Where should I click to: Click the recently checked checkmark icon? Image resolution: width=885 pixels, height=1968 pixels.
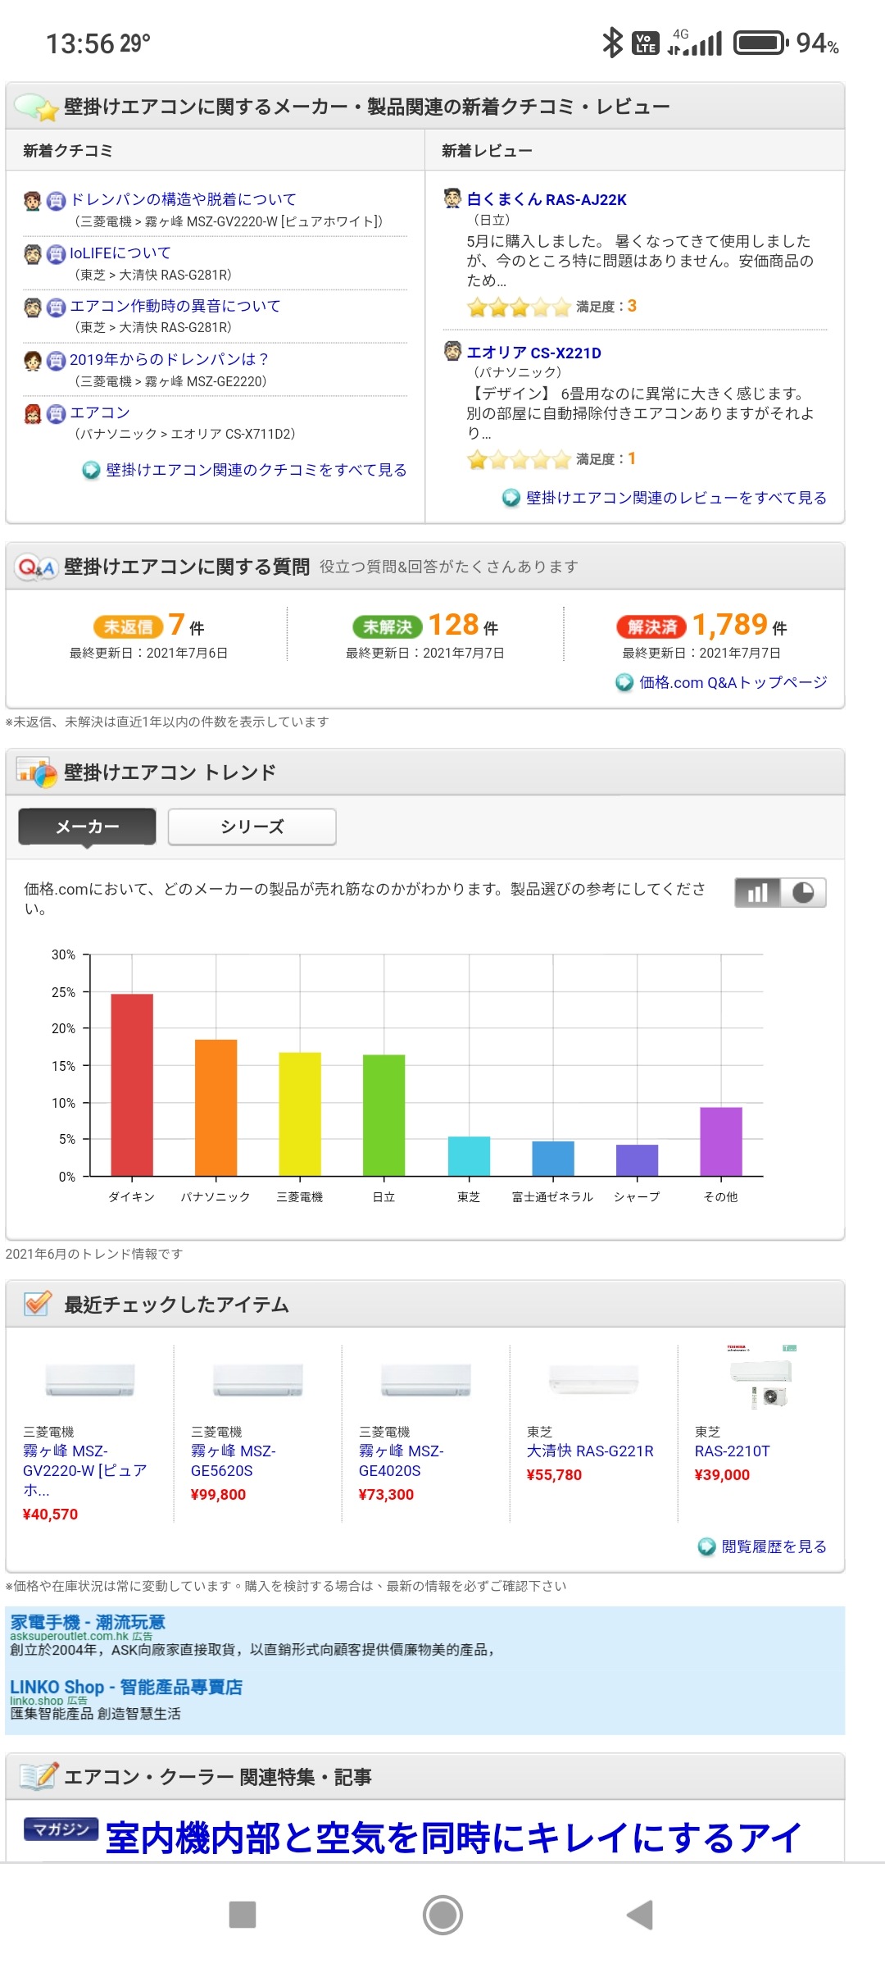[37, 1303]
